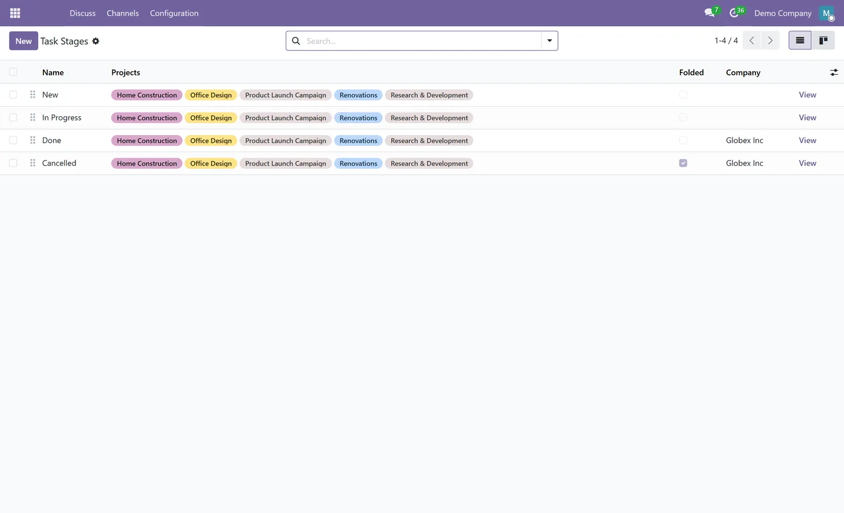Viewport: 844px width, 513px height.
Task: Open the apps grid home menu
Action: [15, 13]
